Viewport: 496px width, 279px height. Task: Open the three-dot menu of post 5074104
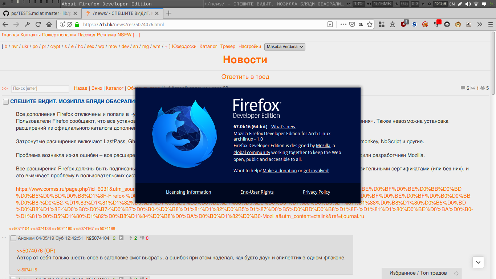(4, 238)
